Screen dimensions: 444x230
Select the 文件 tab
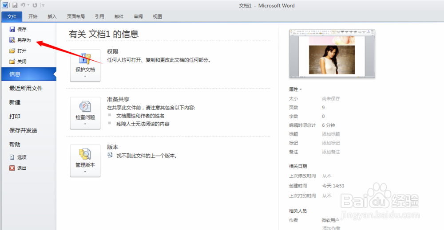12,16
